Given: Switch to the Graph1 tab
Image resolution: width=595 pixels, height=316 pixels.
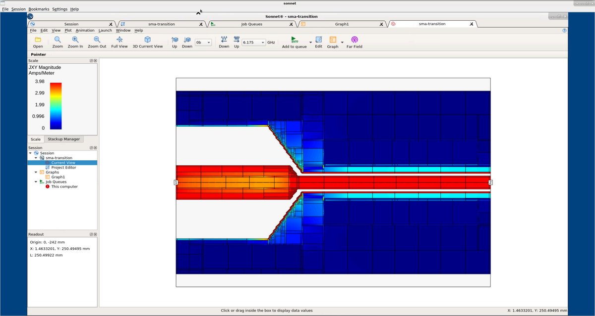Looking at the screenshot, I should (341, 24).
